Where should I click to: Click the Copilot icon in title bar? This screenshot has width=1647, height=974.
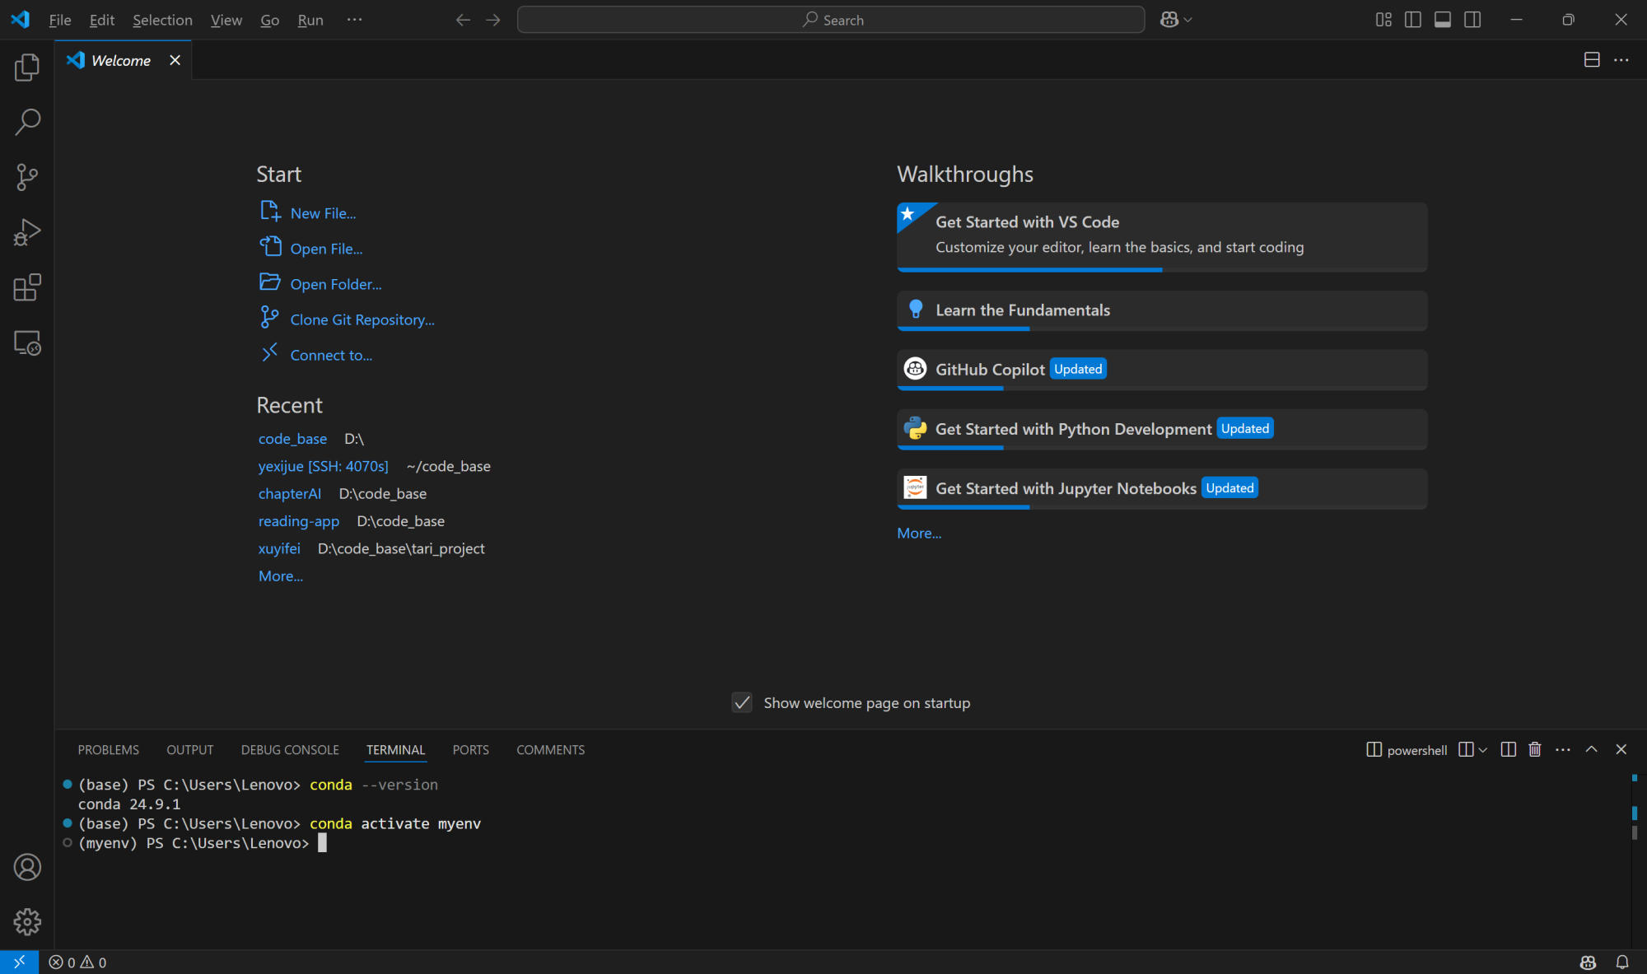pyautogui.click(x=1169, y=20)
